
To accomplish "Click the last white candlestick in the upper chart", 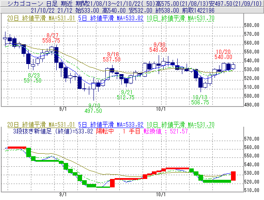I will [x=233, y=67].
